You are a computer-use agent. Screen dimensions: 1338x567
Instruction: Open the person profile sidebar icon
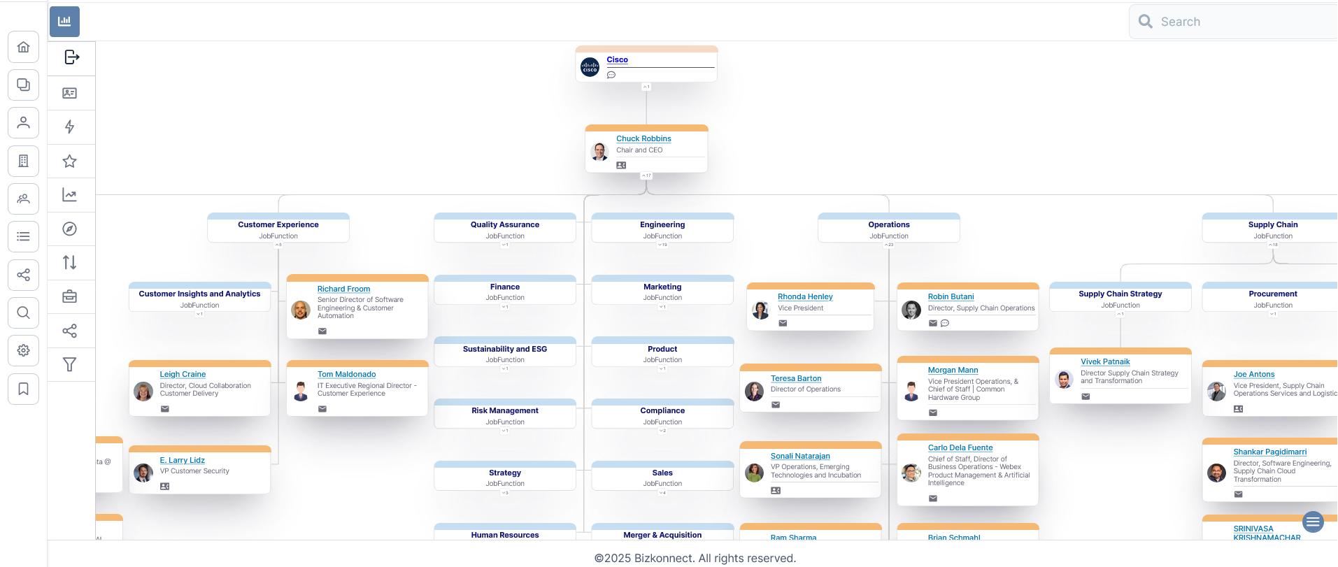tap(23, 122)
